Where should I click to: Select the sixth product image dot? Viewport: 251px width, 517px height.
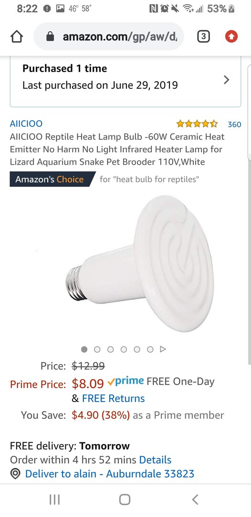pos(150,349)
